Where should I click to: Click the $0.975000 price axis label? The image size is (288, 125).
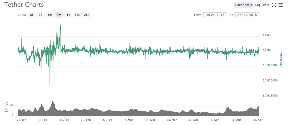(x=270, y=65)
